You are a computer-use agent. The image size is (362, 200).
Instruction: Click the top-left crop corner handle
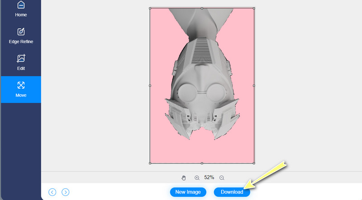click(x=150, y=8)
